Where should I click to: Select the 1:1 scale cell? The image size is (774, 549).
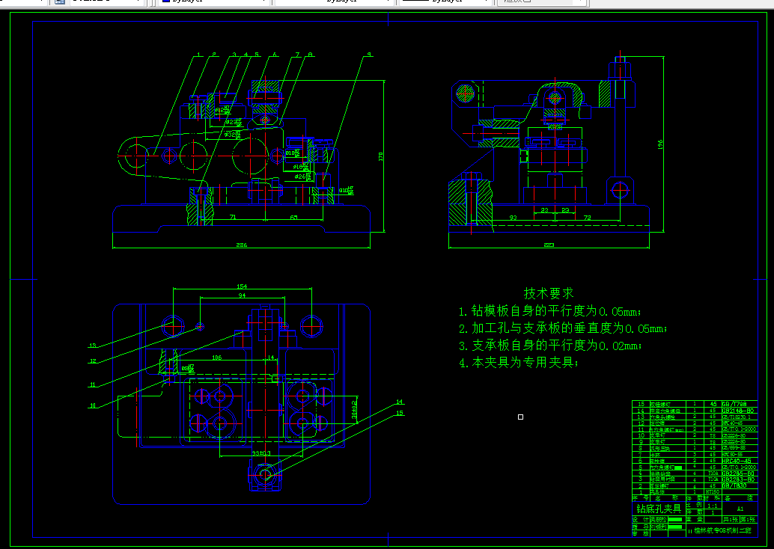(713, 506)
